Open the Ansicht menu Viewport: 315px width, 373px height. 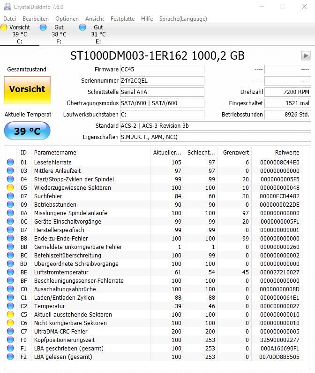95,19
